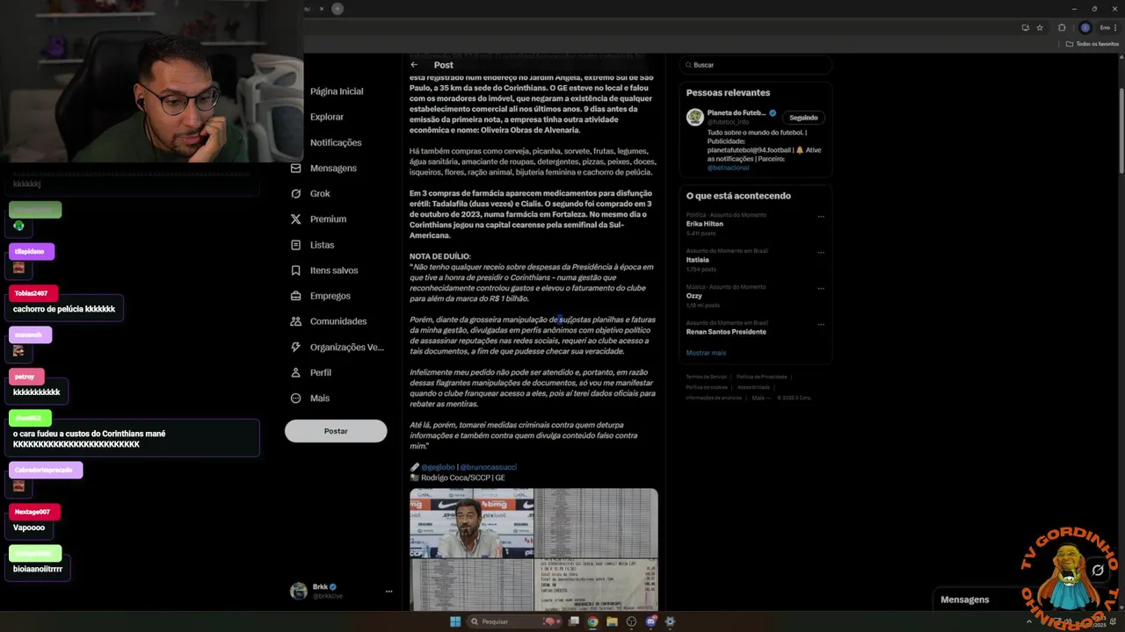Viewport: 1125px width, 632px height.
Task: Click the Renan Santos Presidente trend
Action: click(x=726, y=332)
